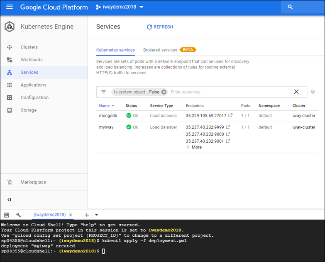Click the Storage disk icon
Viewport: 325px width, 262px height.
pos(10,110)
